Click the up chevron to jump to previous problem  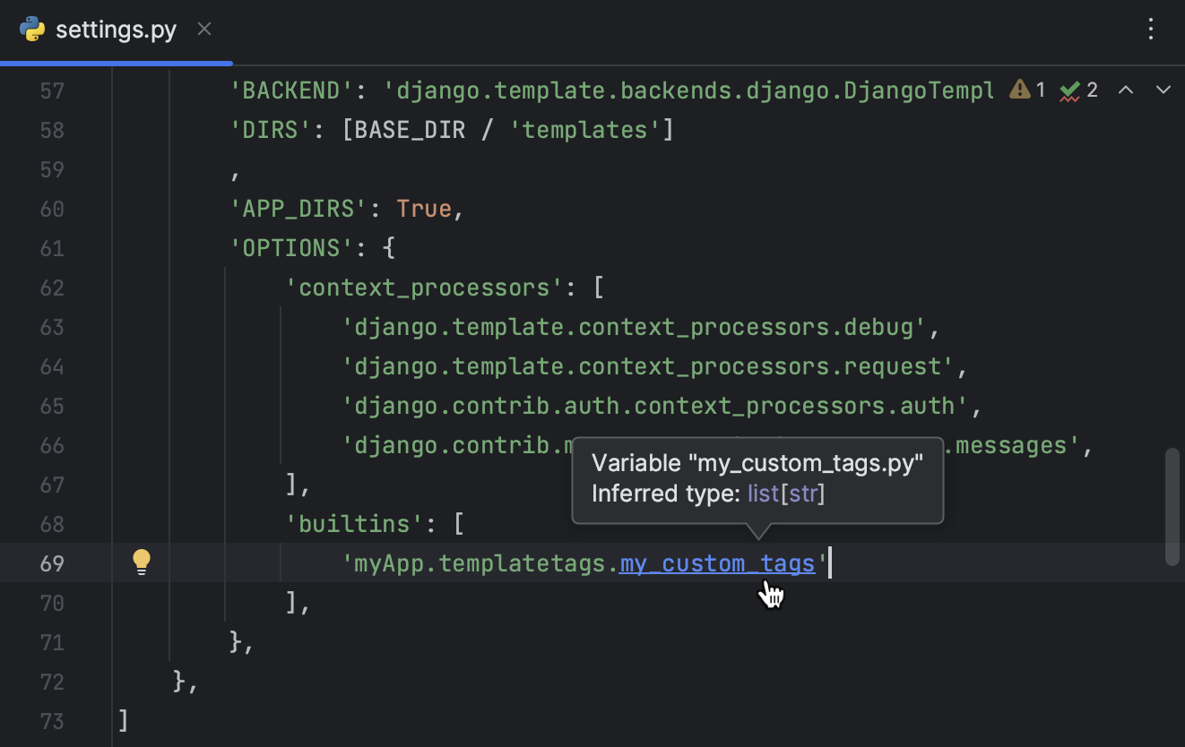pos(1126,90)
